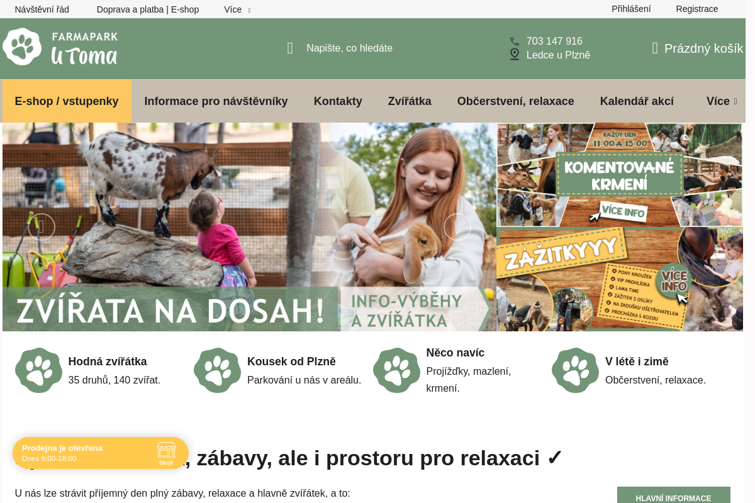
Task: Open the Zážitkyyy banner image
Action: (620, 279)
